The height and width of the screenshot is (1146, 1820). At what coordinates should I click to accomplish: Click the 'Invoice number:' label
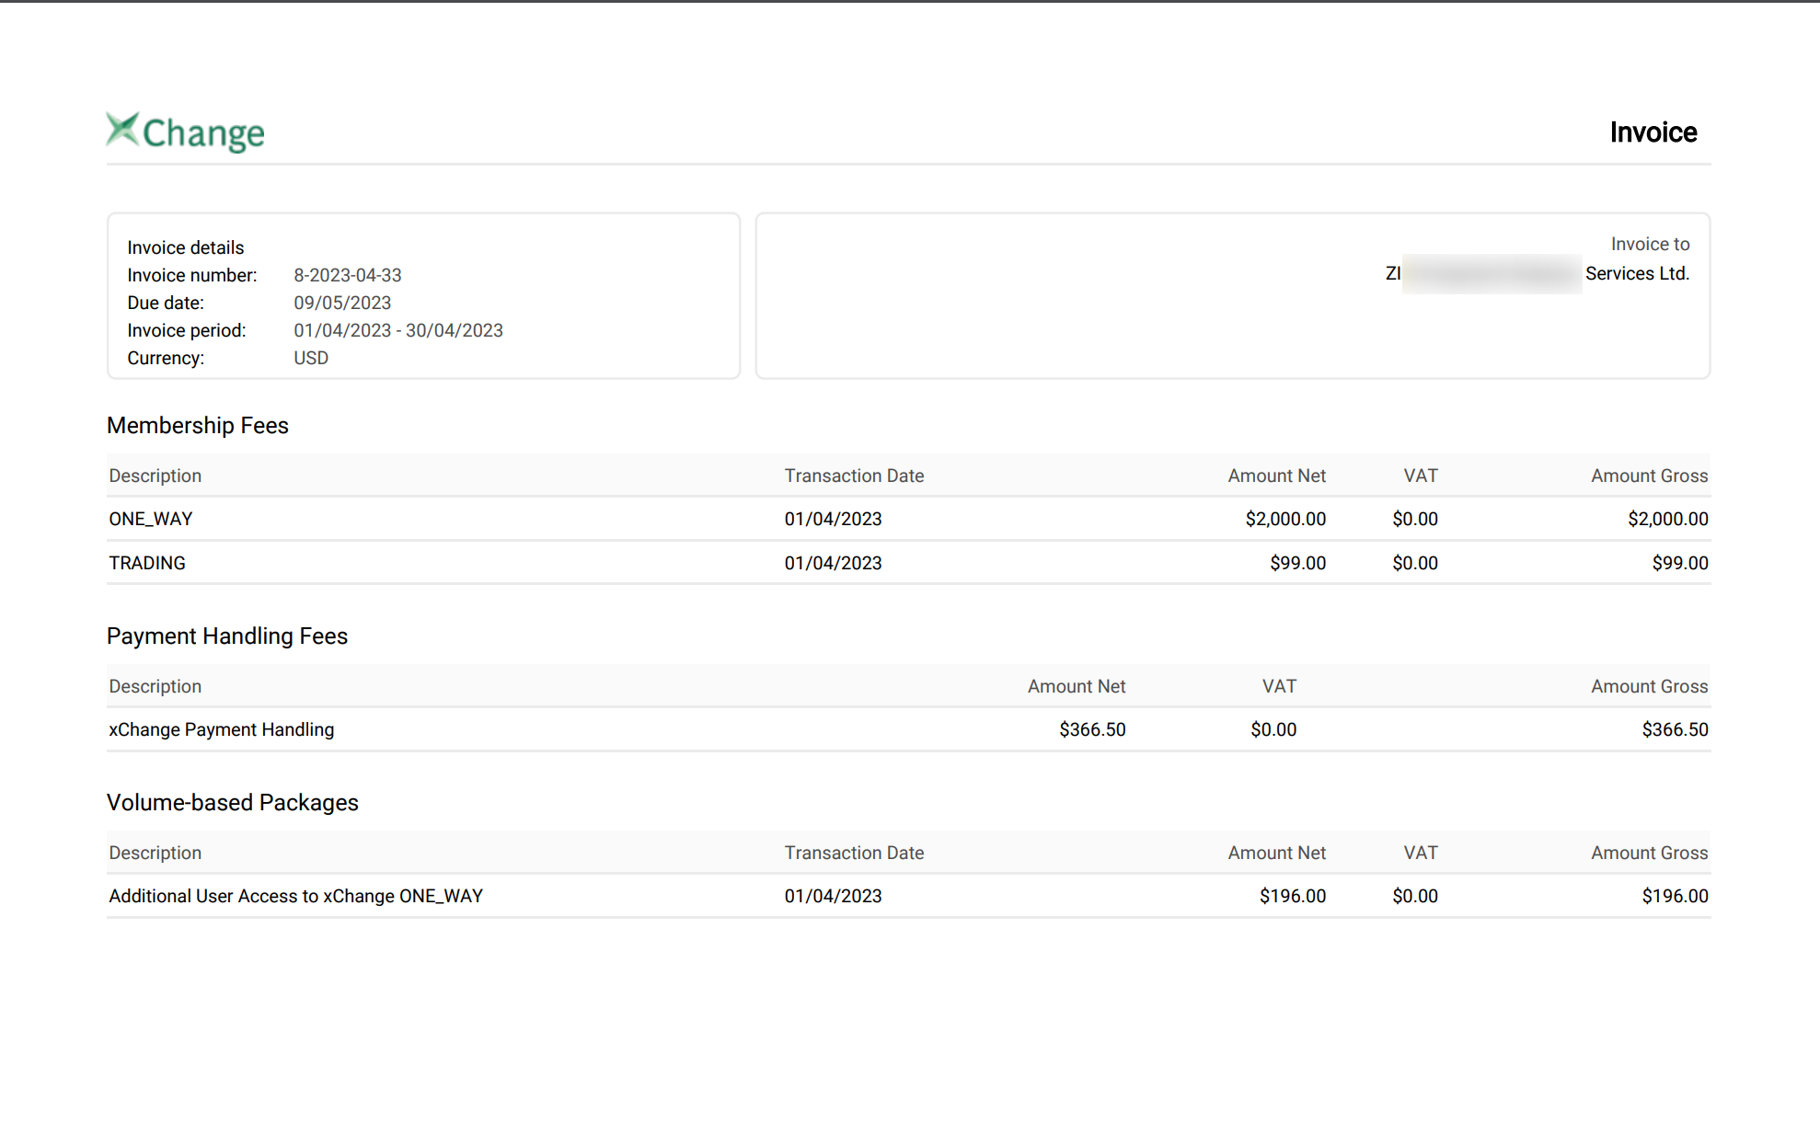(192, 275)
